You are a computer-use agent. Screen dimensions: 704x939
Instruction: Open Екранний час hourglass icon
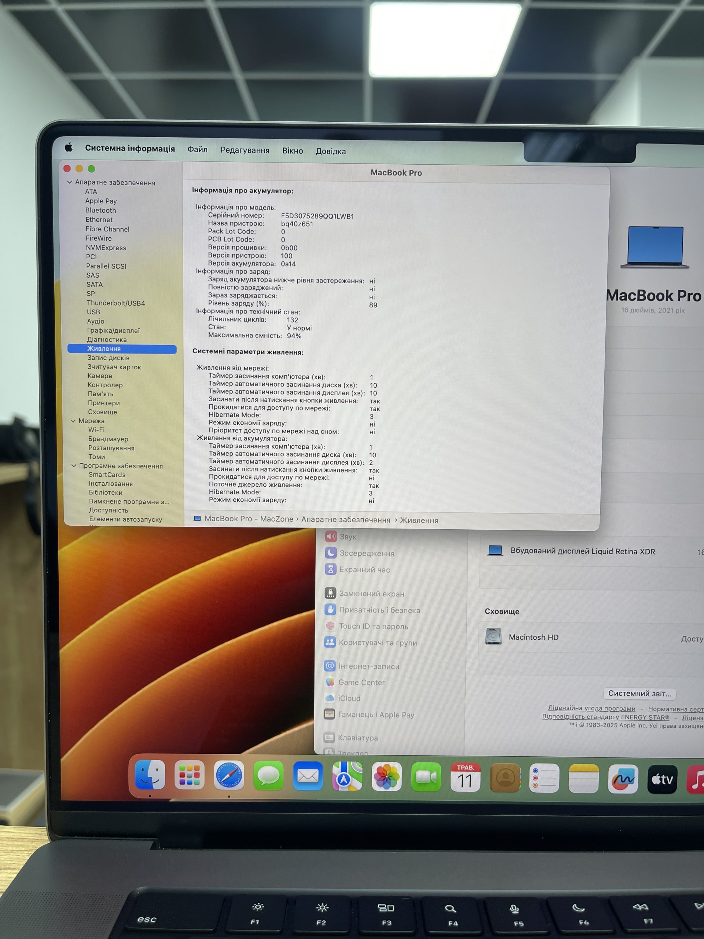[331, 569]
